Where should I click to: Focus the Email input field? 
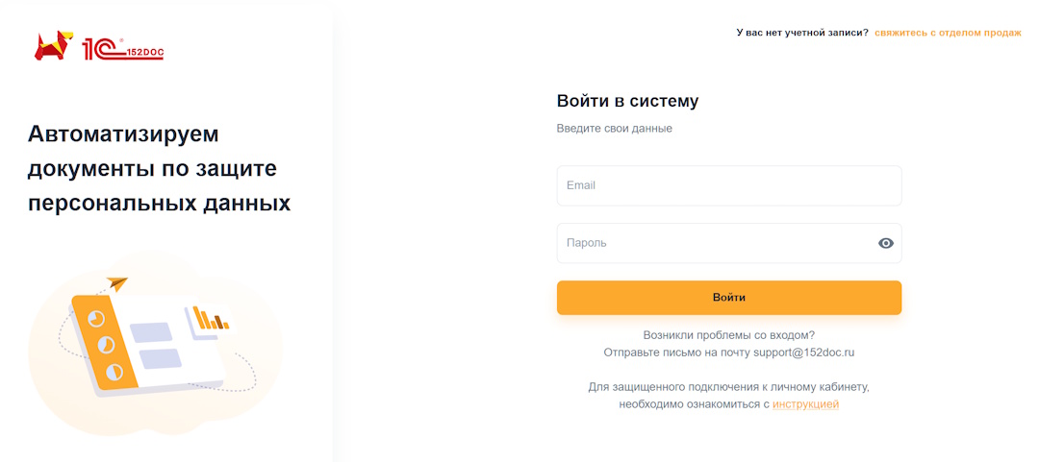click(x=728, y=185)
